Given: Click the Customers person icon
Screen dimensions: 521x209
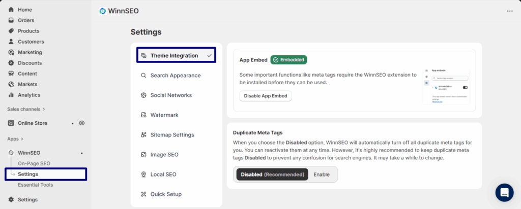Looking at the screenshot, I should coord(11,42).
